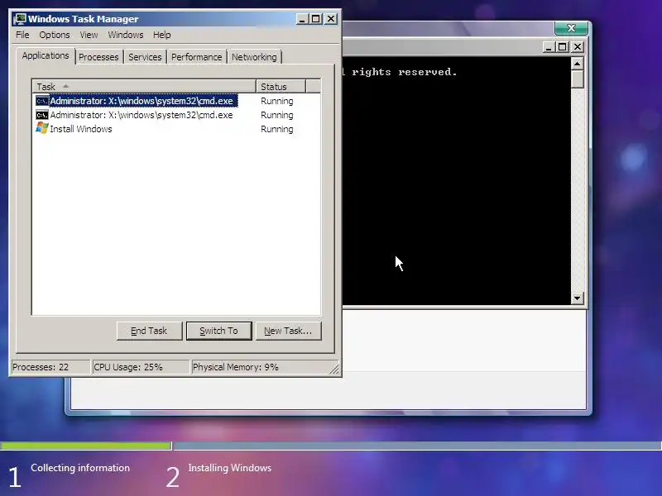Image resolution: width=662 pixels, height=496 pixels.
Task: Click the Installing Windows step label
Action: [230, 468]
